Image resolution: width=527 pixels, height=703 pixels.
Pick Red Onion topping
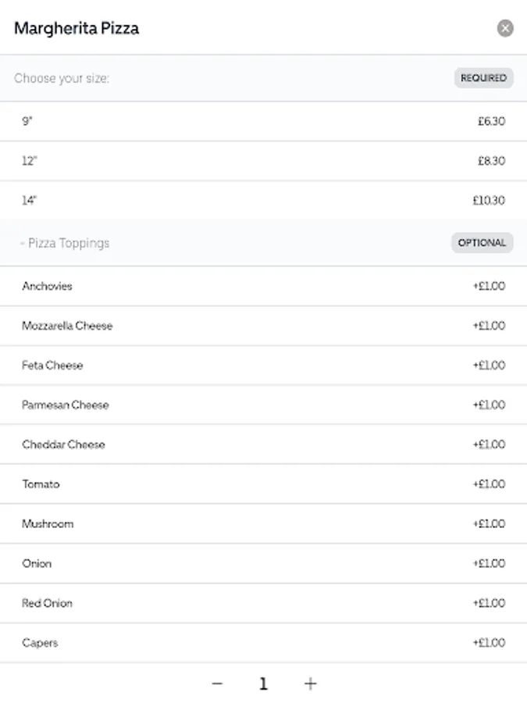(263, 603)
